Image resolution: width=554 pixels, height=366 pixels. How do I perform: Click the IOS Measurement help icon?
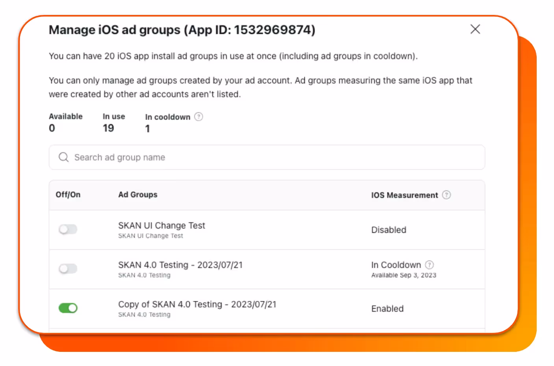447,195
